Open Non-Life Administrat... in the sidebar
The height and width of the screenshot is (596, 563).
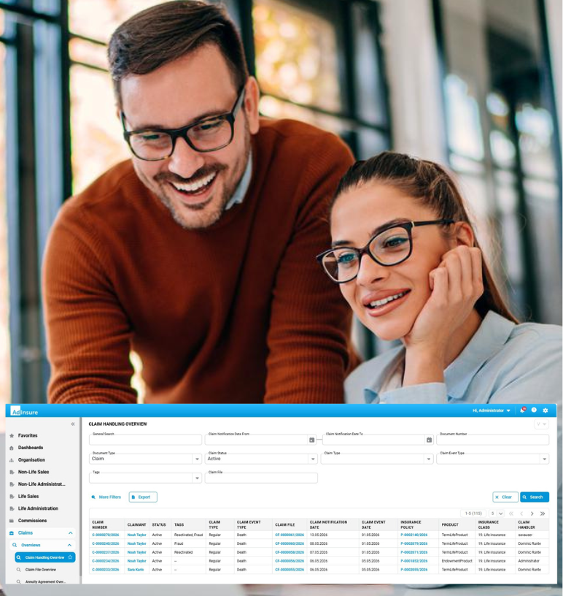tap(42, 484)
